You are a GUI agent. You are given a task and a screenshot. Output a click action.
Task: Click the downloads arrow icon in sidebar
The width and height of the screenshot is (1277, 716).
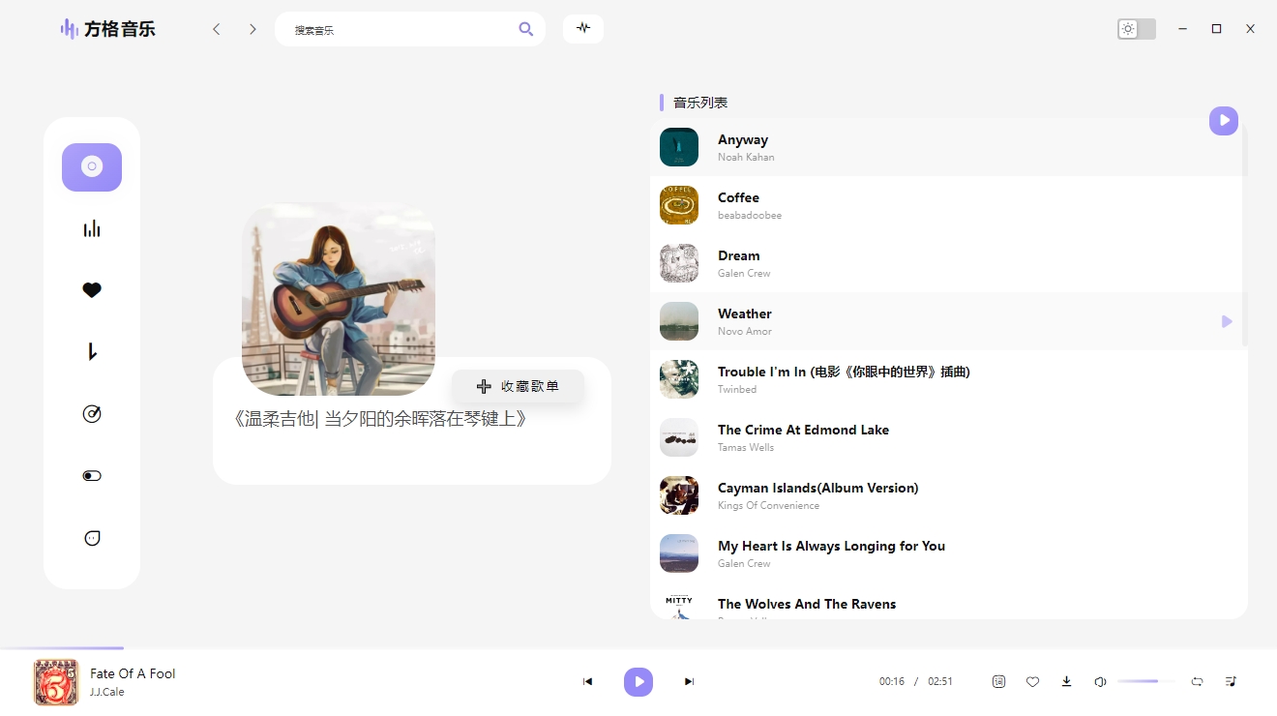pos(92,351)
